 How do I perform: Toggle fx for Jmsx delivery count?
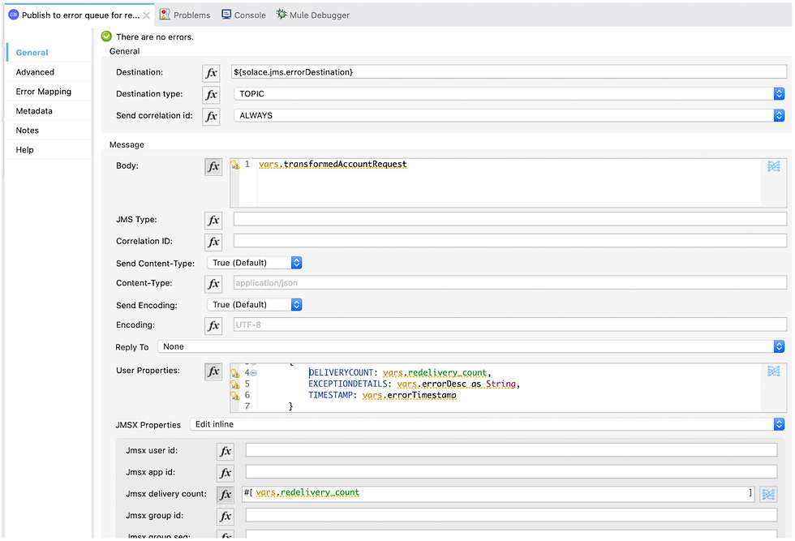[226, 494]
